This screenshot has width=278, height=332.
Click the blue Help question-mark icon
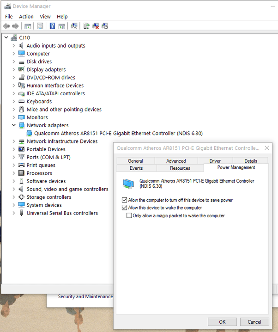52,26
